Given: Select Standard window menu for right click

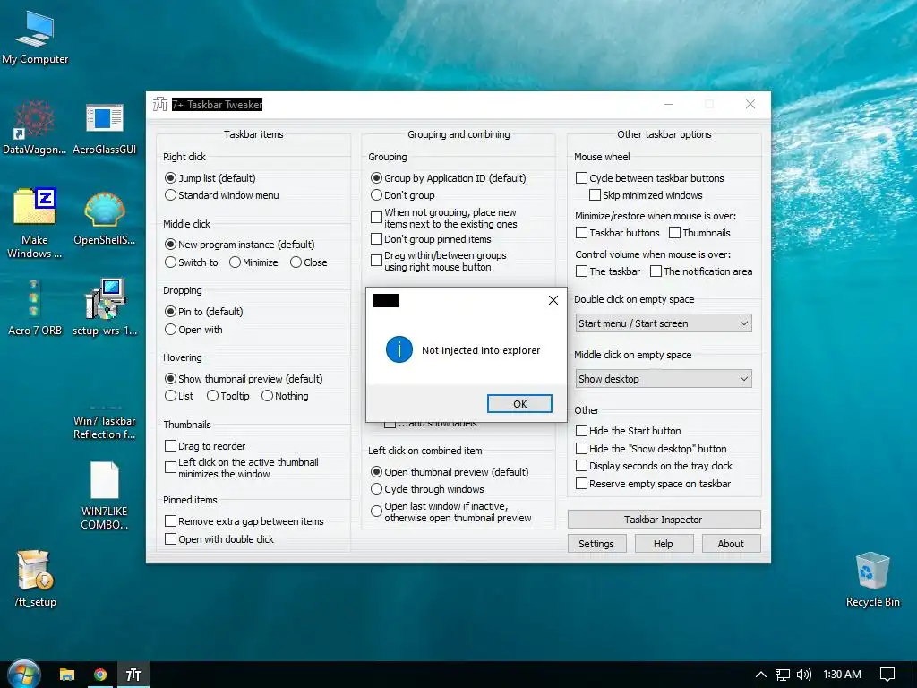Looking at the screenshot, I should click(x=222, y=195).
